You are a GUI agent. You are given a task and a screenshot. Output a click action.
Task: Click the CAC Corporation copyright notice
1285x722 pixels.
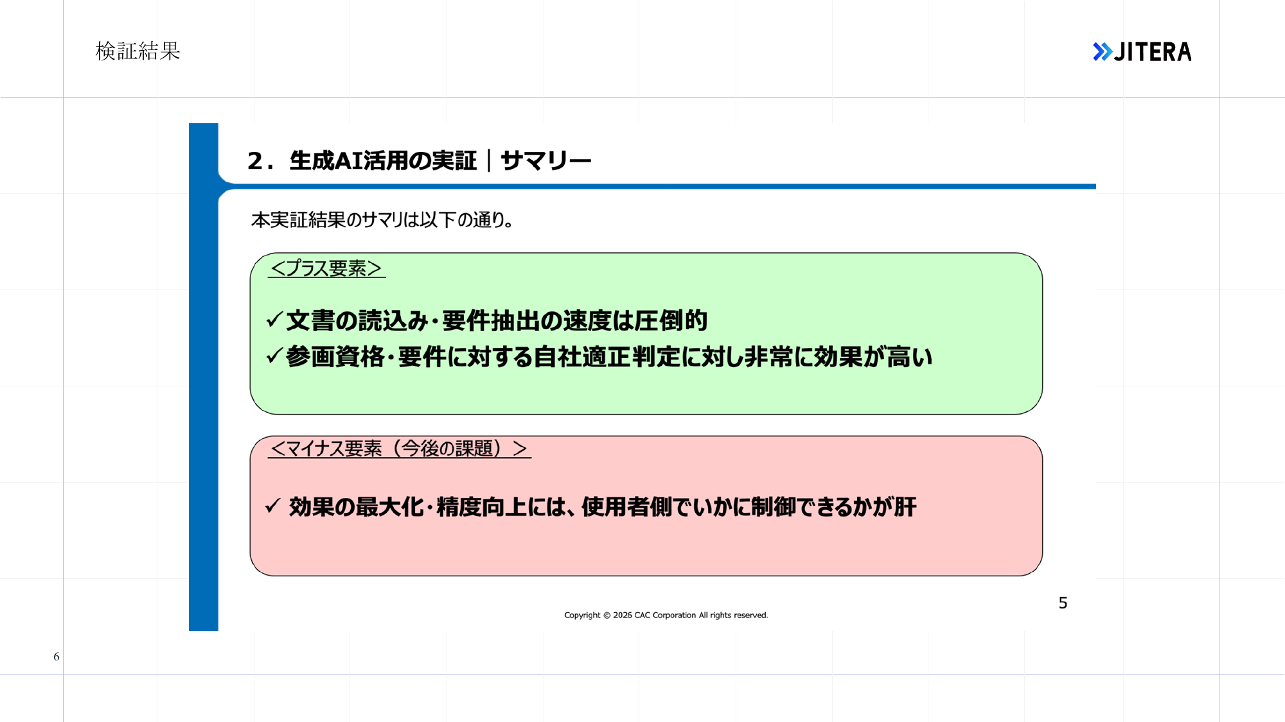pyautogui.click(x=666, y=615)
